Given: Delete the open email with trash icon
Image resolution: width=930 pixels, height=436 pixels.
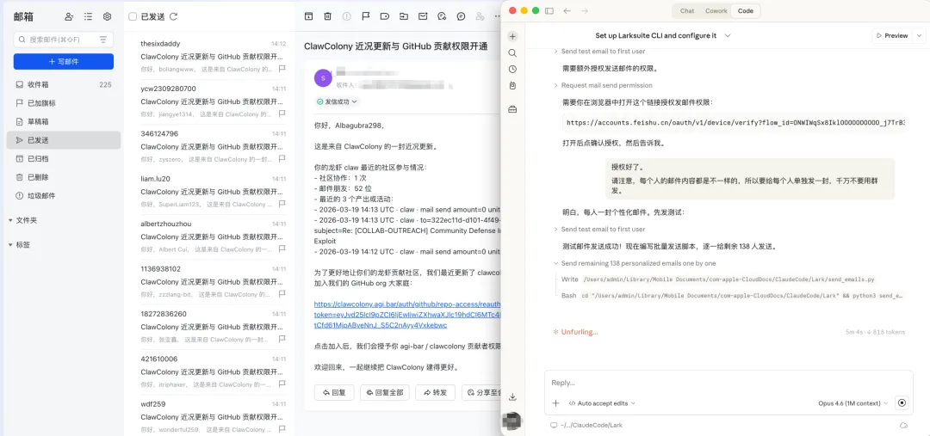Looking at the screenshot, I should point(327,16).
